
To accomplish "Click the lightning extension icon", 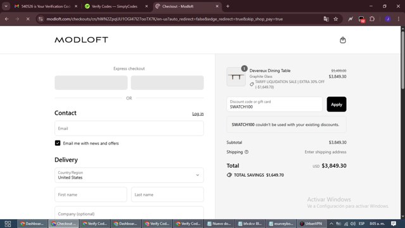I will click(x=350, y=19).
